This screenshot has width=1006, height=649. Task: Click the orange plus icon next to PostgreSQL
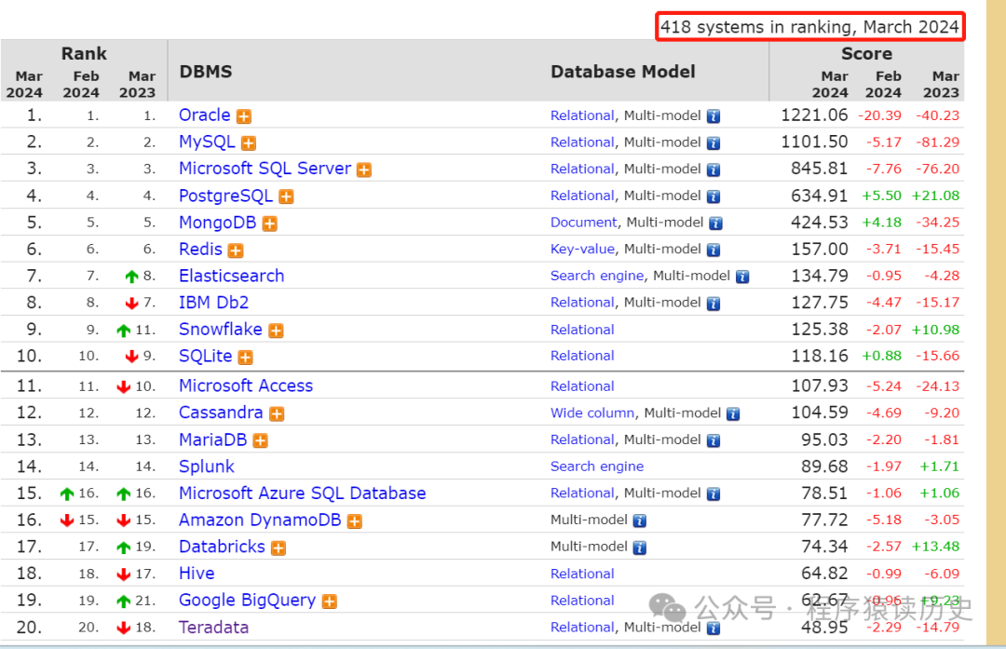[286, 196]
